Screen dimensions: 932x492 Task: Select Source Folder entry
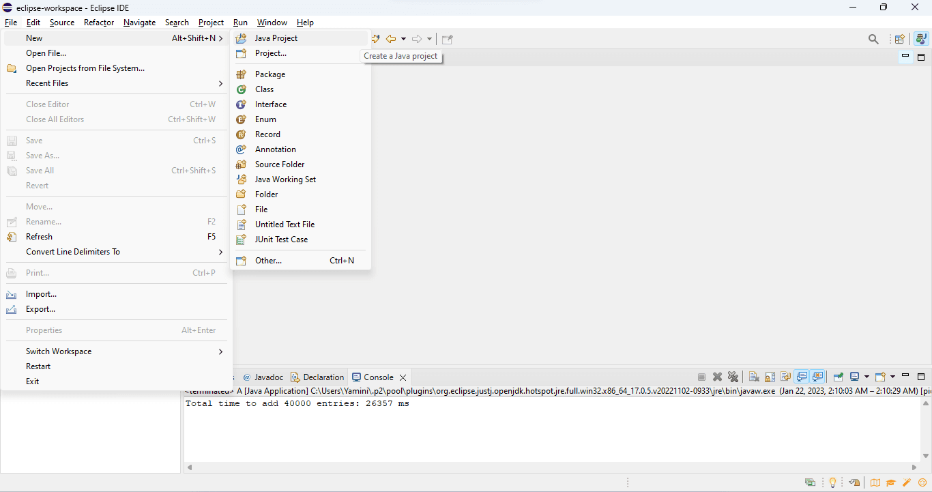pyautogui.click(x=300, y=164)
